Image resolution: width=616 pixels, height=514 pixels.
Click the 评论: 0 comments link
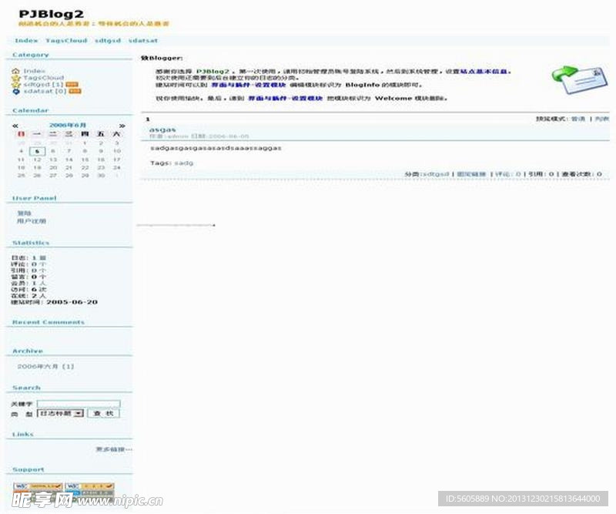[508, 174]
